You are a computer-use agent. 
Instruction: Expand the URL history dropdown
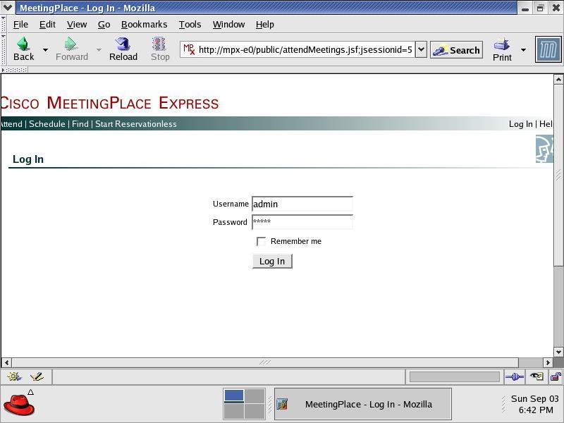click(421, 49)
